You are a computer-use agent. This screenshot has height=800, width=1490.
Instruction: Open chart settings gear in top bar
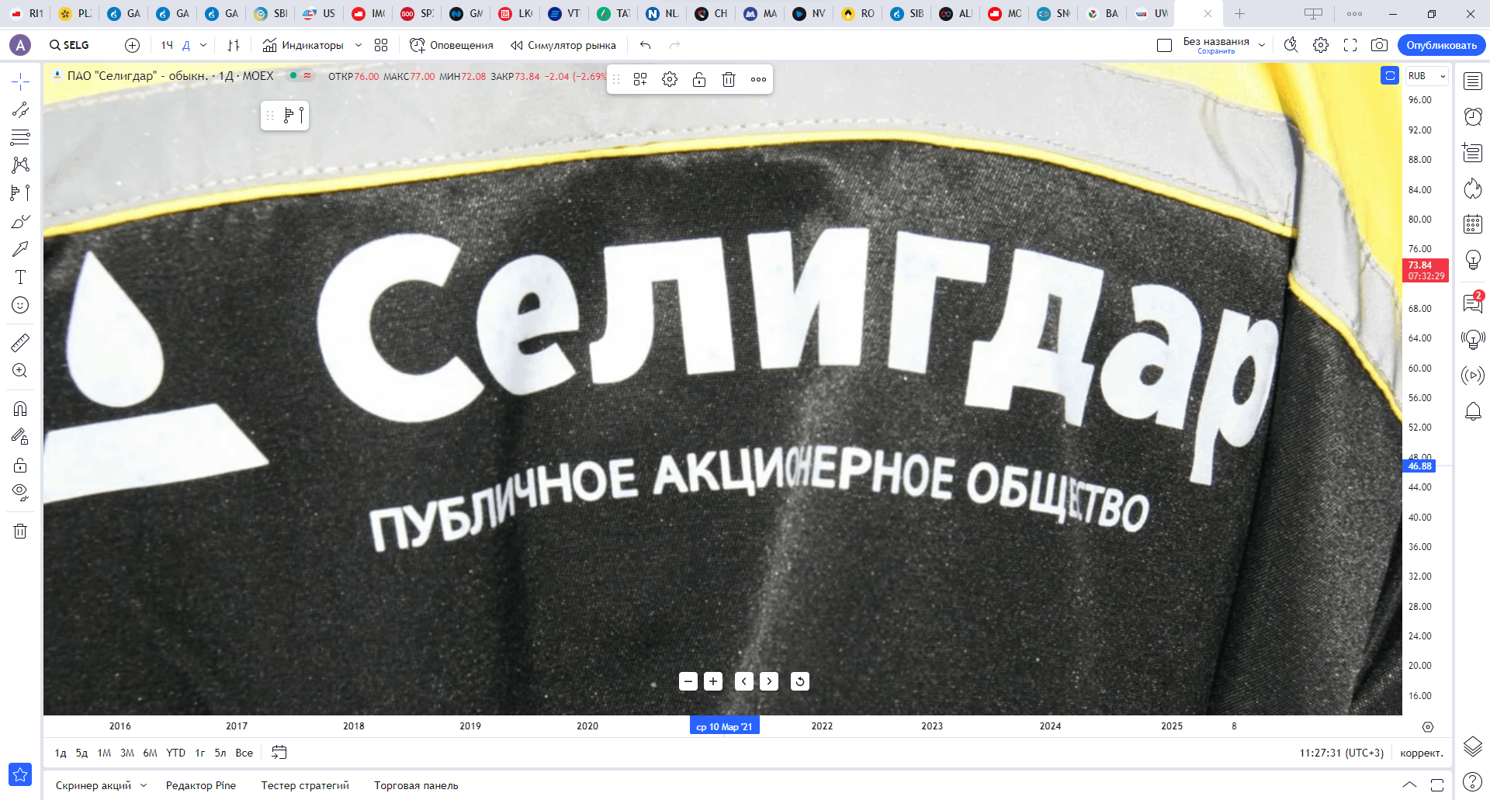(x=1321, y=45)
